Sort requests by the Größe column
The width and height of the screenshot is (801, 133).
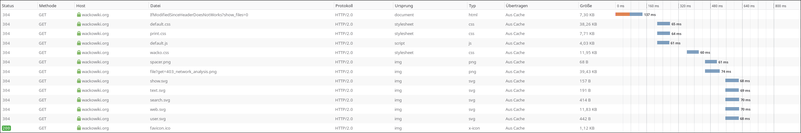coord(586,6)
